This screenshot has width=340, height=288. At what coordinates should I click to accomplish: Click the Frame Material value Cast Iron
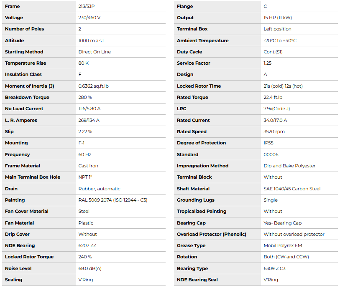88,166
